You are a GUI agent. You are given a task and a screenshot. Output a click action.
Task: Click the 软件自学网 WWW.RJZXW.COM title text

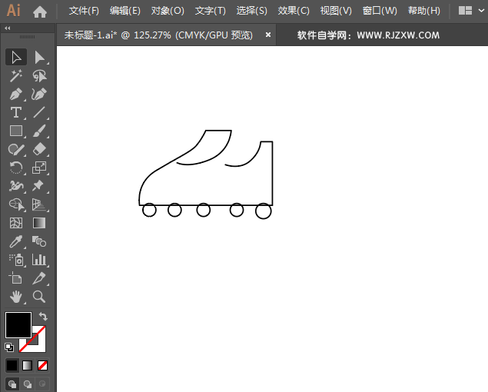[368, 35]
